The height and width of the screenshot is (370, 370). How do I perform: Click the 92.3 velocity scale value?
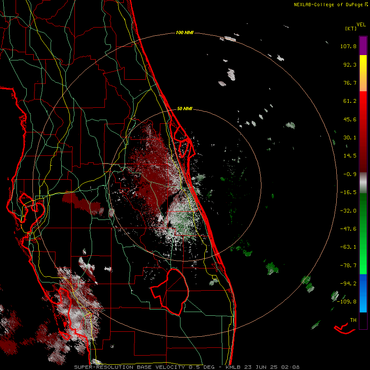coord(350,65)
